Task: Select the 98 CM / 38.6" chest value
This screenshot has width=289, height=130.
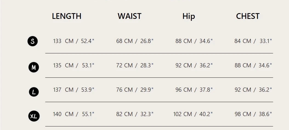Action: [x=253, y=114]
